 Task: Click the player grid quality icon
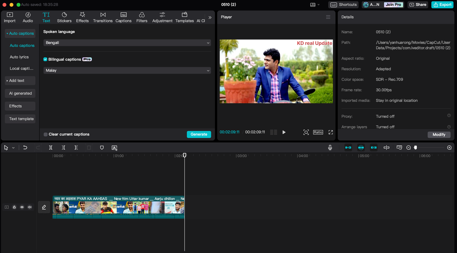[273, 132]
